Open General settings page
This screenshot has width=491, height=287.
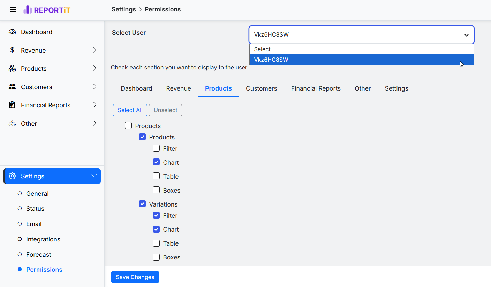[37, 194]
